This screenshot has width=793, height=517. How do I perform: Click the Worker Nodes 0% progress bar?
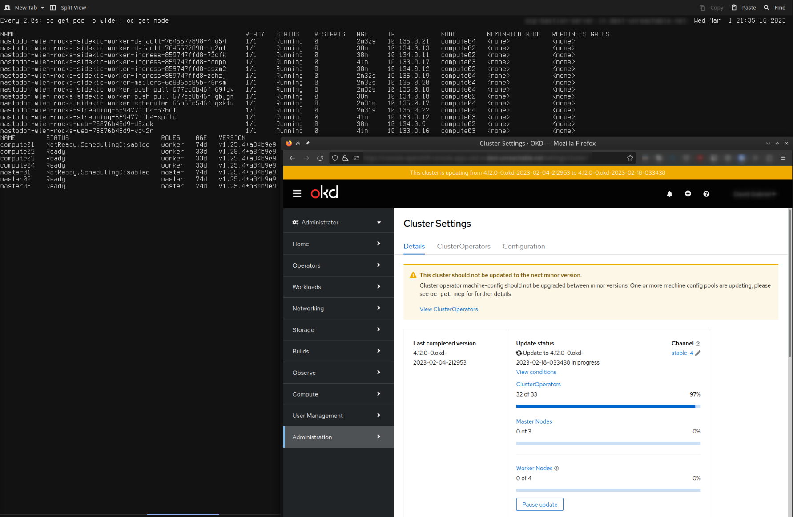(608, 490)
